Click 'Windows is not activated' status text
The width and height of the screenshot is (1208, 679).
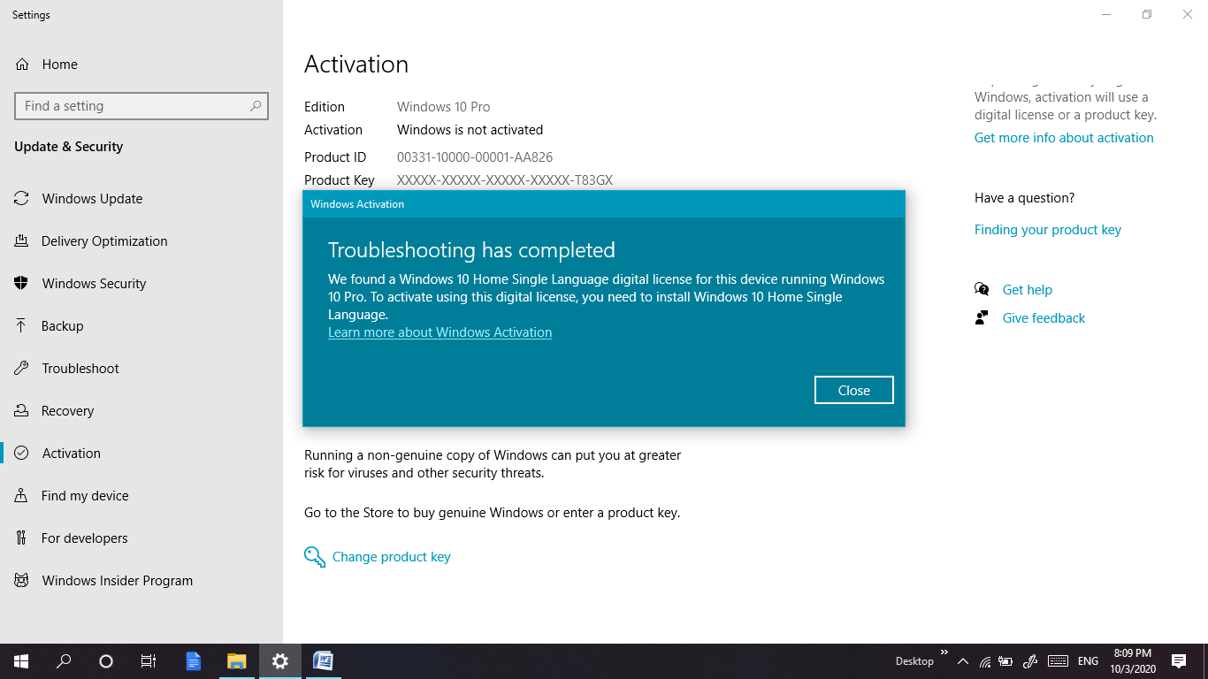[x=470, y=130]
